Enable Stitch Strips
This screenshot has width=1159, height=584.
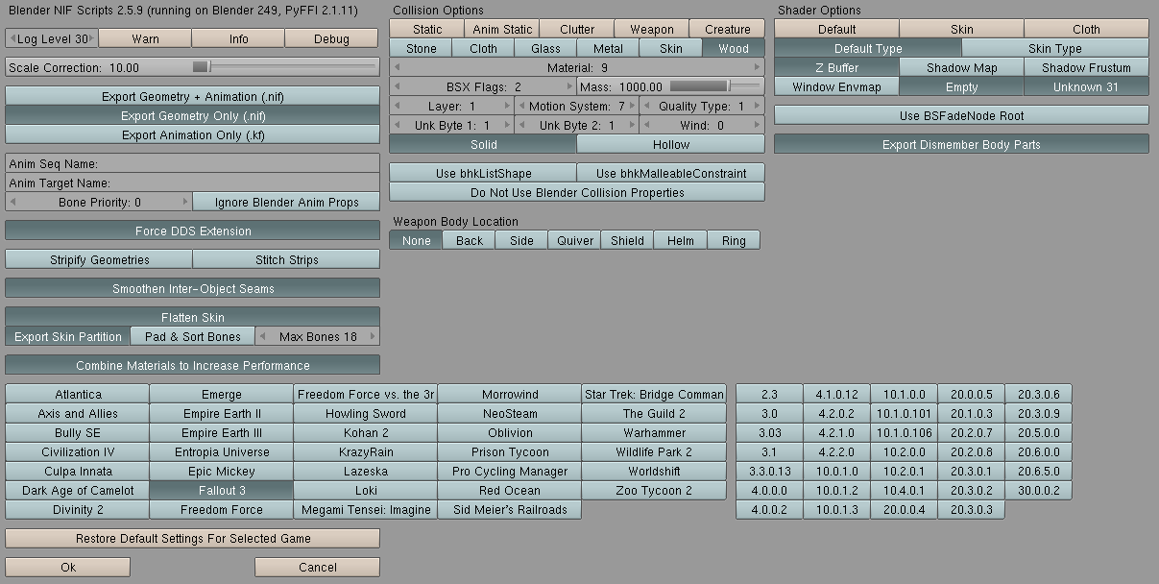[286, 259]
